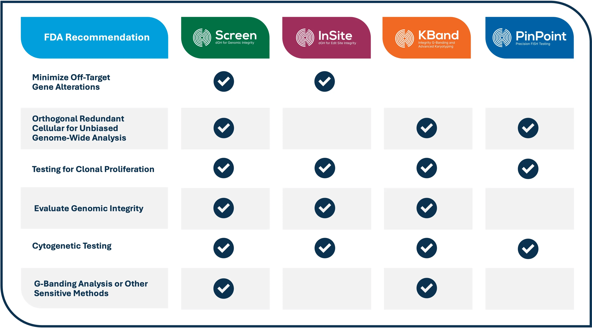Click the PinPoint concentric-circle logo icon
Screen dimensions: 592x328
click(502, 38)
